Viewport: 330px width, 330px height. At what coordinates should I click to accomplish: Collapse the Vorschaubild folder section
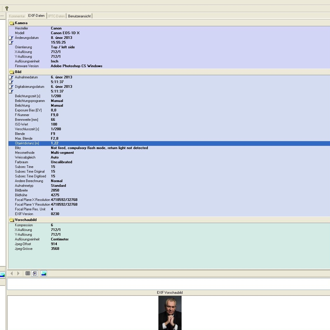12,220
